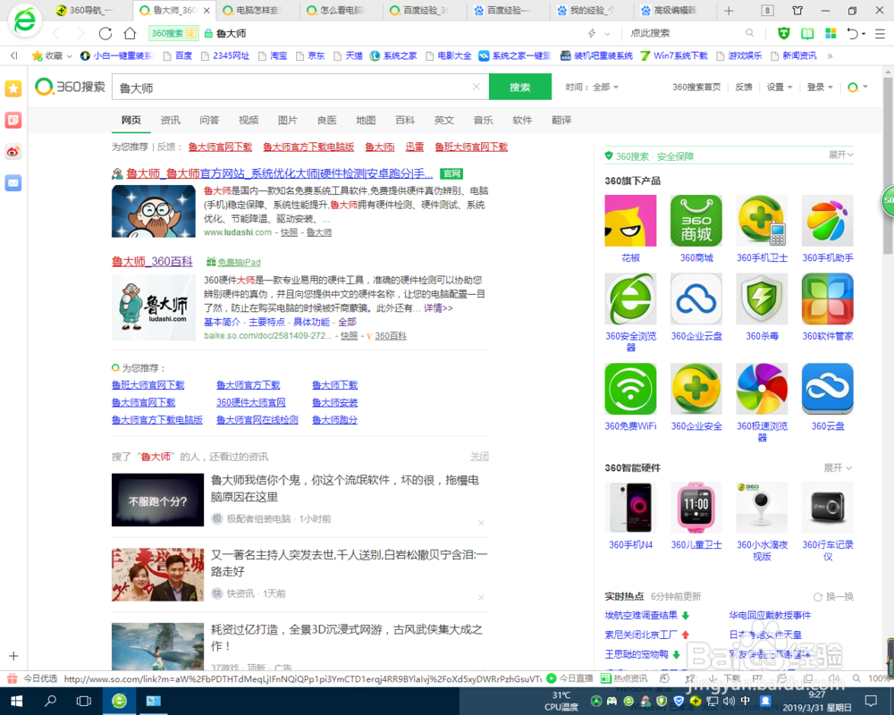Open the 360手机助手 product icon
Screen dimensions: 894x715
coord(827,221)
